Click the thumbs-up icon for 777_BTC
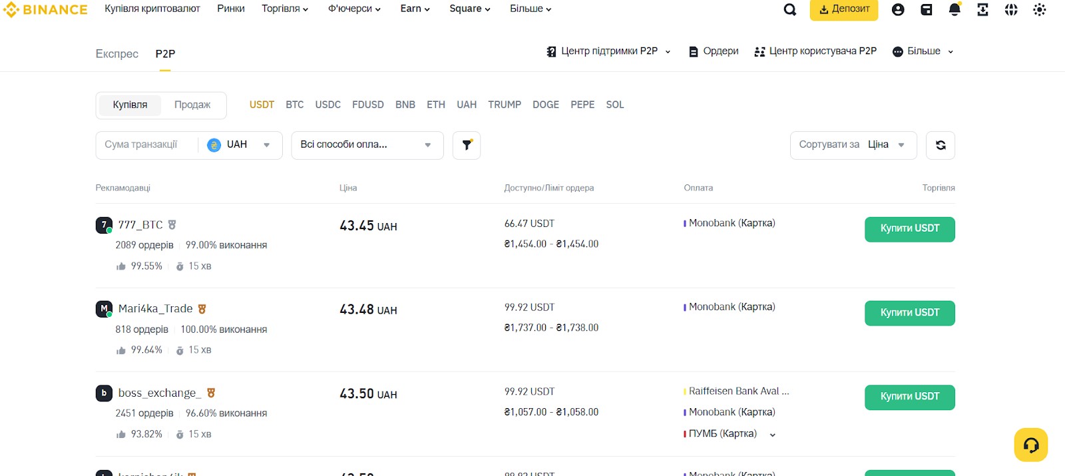 point(121,266)
